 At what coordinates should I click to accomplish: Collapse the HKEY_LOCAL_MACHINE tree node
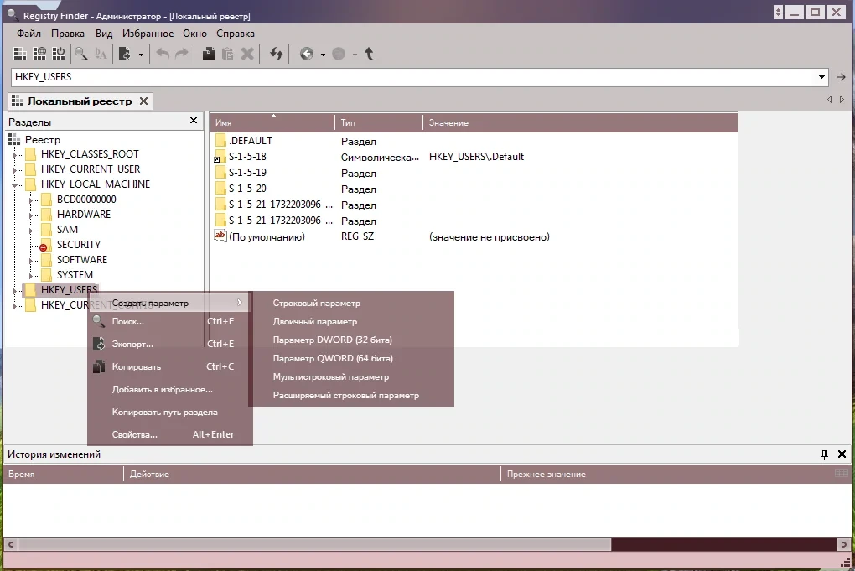coord(15,185)
